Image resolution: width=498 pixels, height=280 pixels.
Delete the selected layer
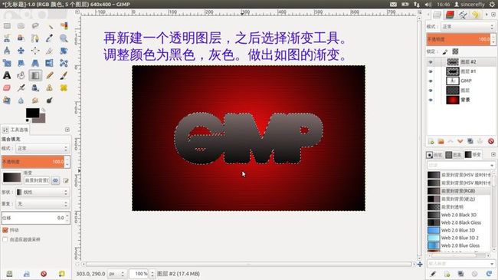tap(491, 141)
